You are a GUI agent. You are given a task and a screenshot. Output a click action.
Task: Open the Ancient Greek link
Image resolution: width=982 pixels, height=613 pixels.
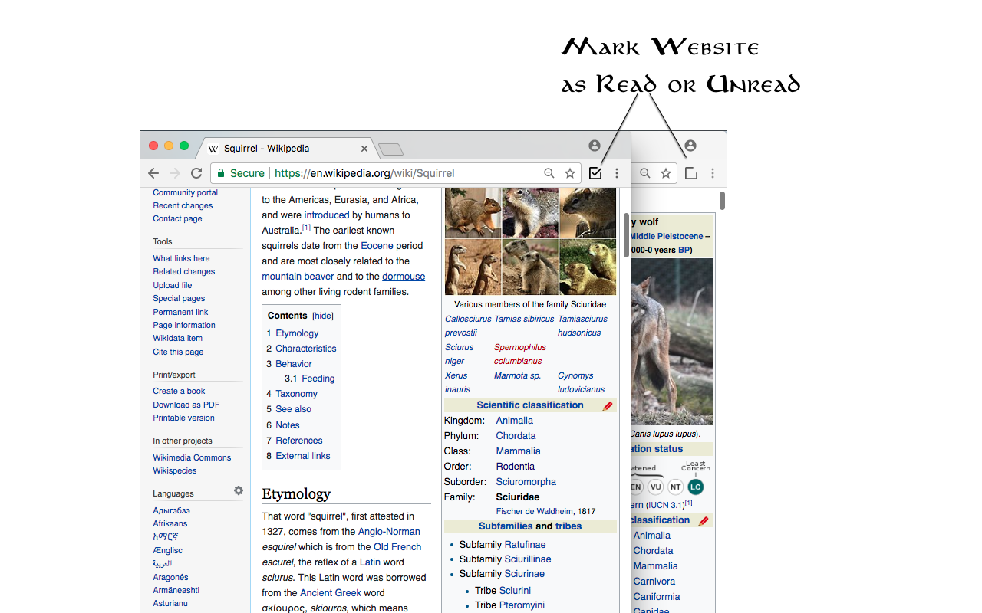point(331,593)
